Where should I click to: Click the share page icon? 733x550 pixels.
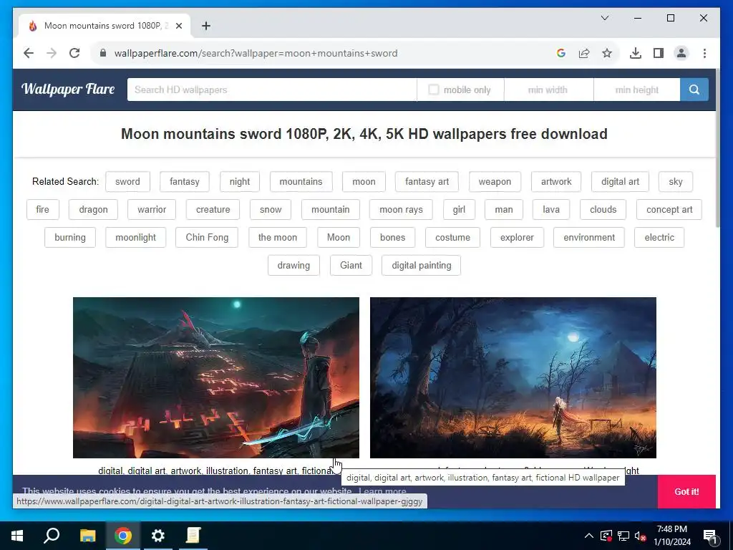pyautogui.click(x=584, y=53)
